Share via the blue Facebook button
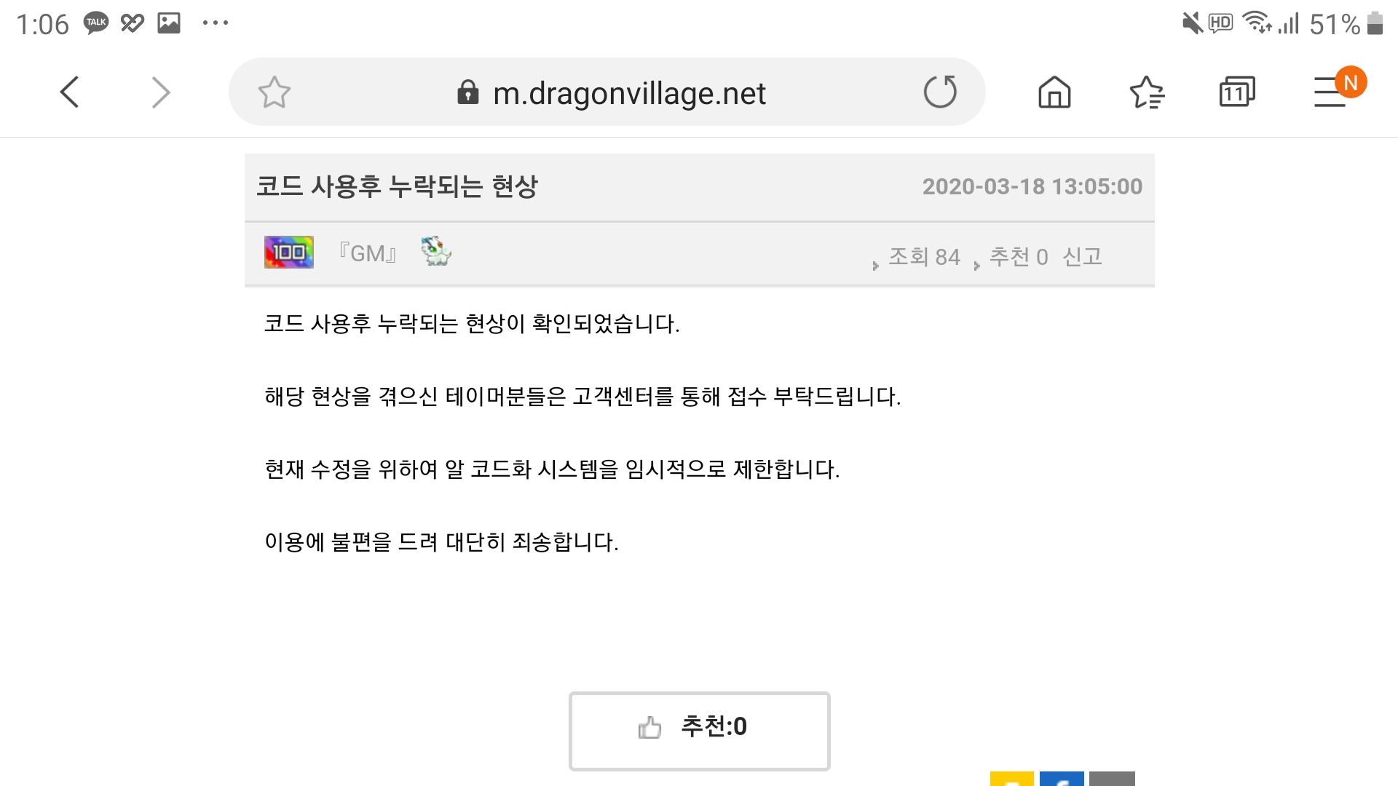This screenshot has height=786, width=1398. [1062, 779]
